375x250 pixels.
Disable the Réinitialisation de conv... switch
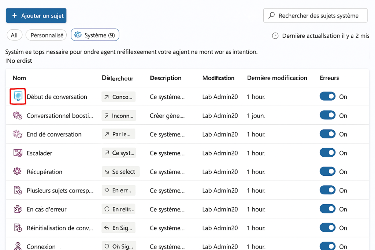point(327,228)
